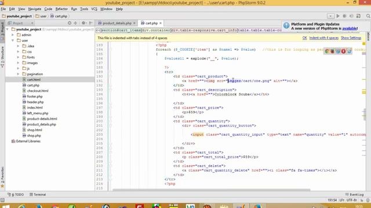Preview in Firefox browser icon
This screenshot has width=371, height=208.
click(x=332, y=51)
